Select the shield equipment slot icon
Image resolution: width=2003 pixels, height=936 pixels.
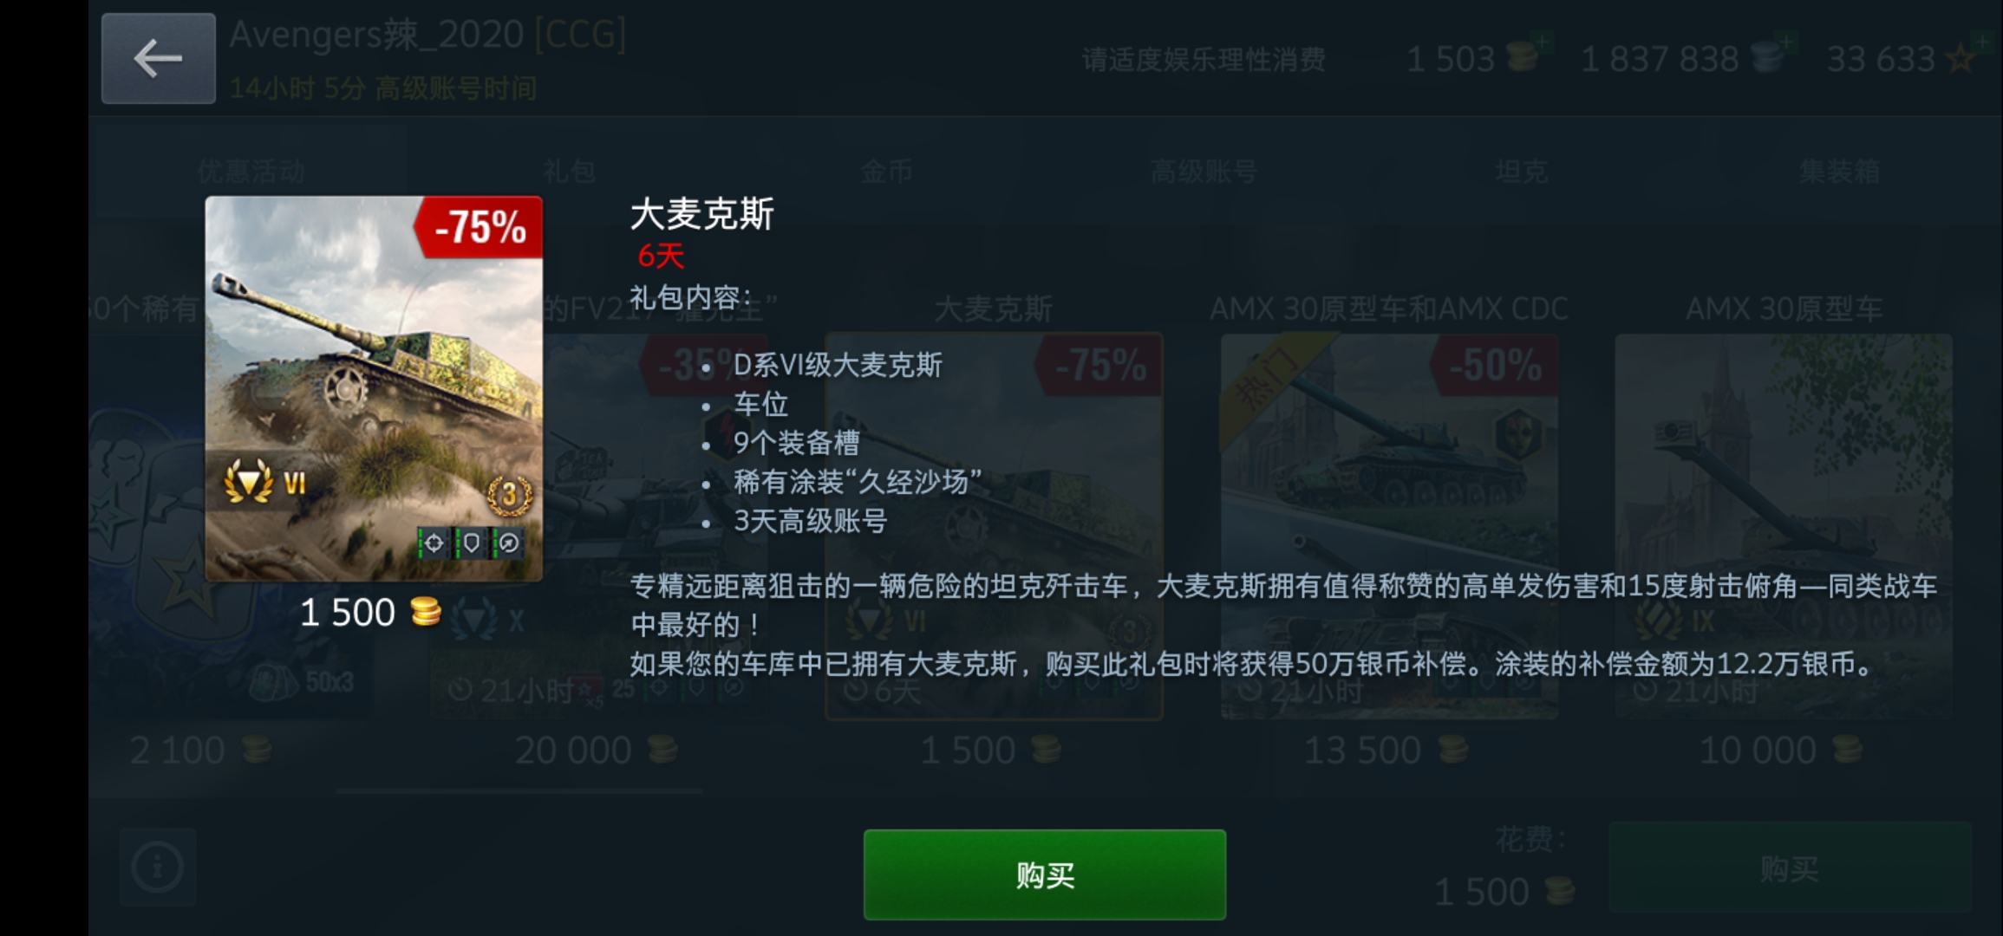[x=471, y=543]
